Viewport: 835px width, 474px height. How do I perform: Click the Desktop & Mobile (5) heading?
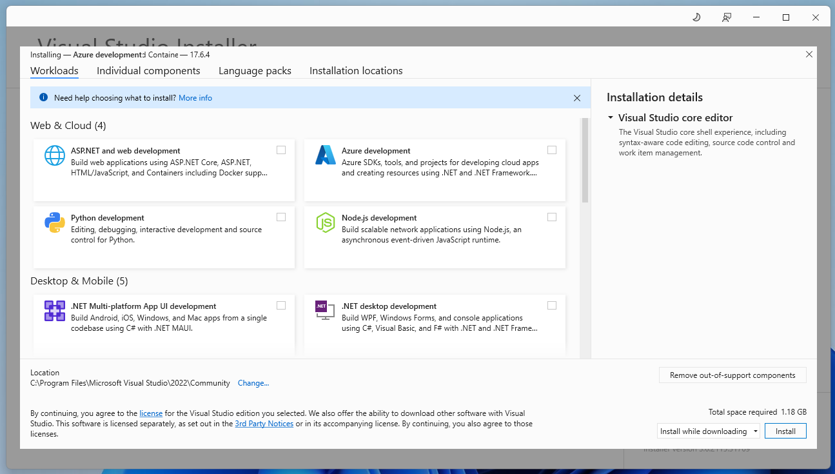click(79, 281)
